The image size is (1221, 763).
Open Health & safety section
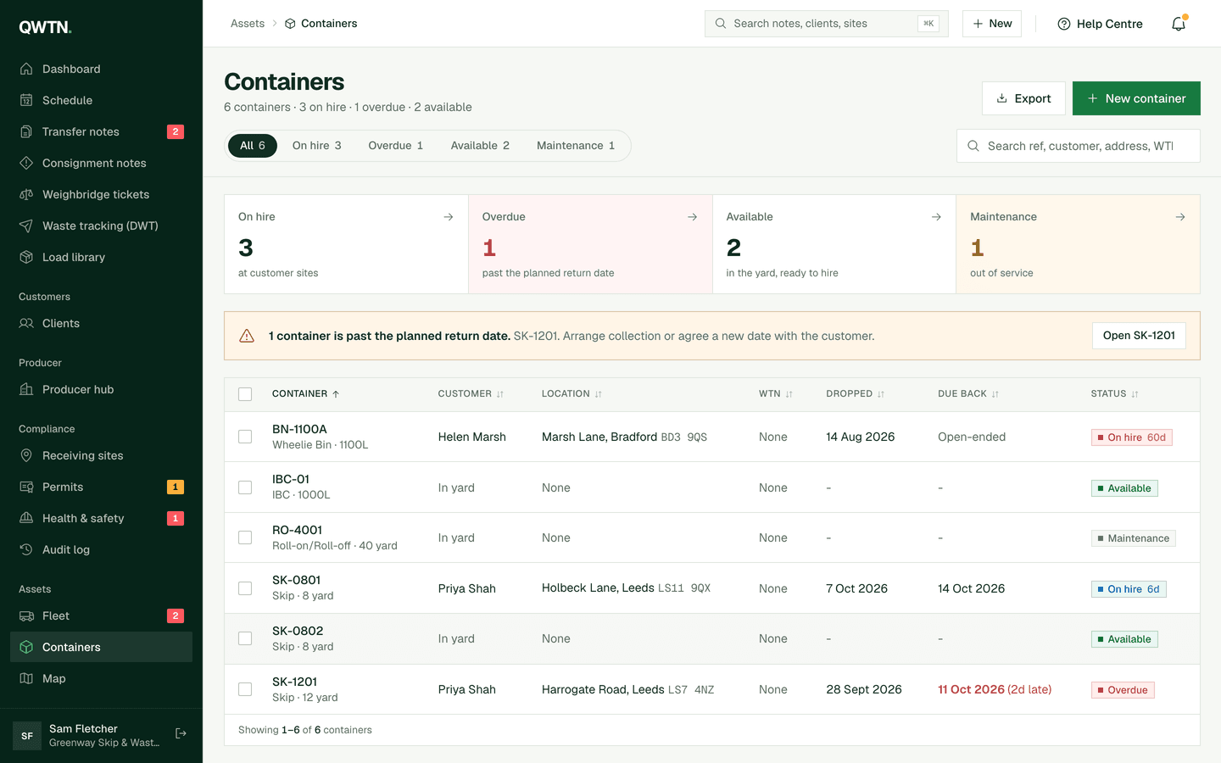[101, 518]
